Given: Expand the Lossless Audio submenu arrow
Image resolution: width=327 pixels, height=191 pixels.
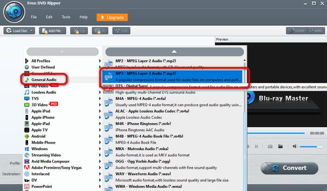Looking at the screenshot, I should click(100, 92).
